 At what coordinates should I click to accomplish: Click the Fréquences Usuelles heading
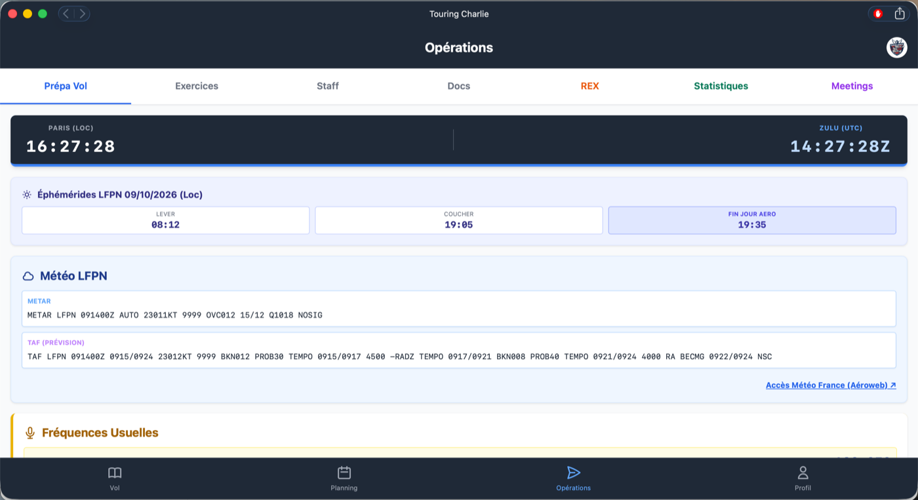[x=100, y=433]
